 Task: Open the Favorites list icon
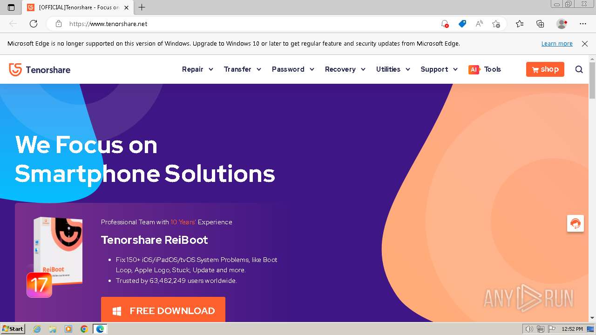tap(520, 24)
